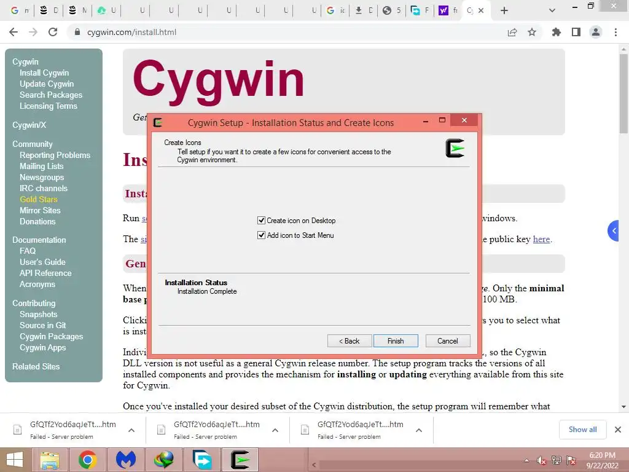Open Cygwin/X sidebar link
Viewport: 629px width, 472px height.
(x=29, y=125)
